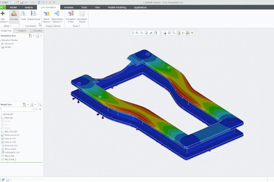The image size is (274, 182).
Task: Open the Simulation Probe tool
Action: tap(71, 16)
